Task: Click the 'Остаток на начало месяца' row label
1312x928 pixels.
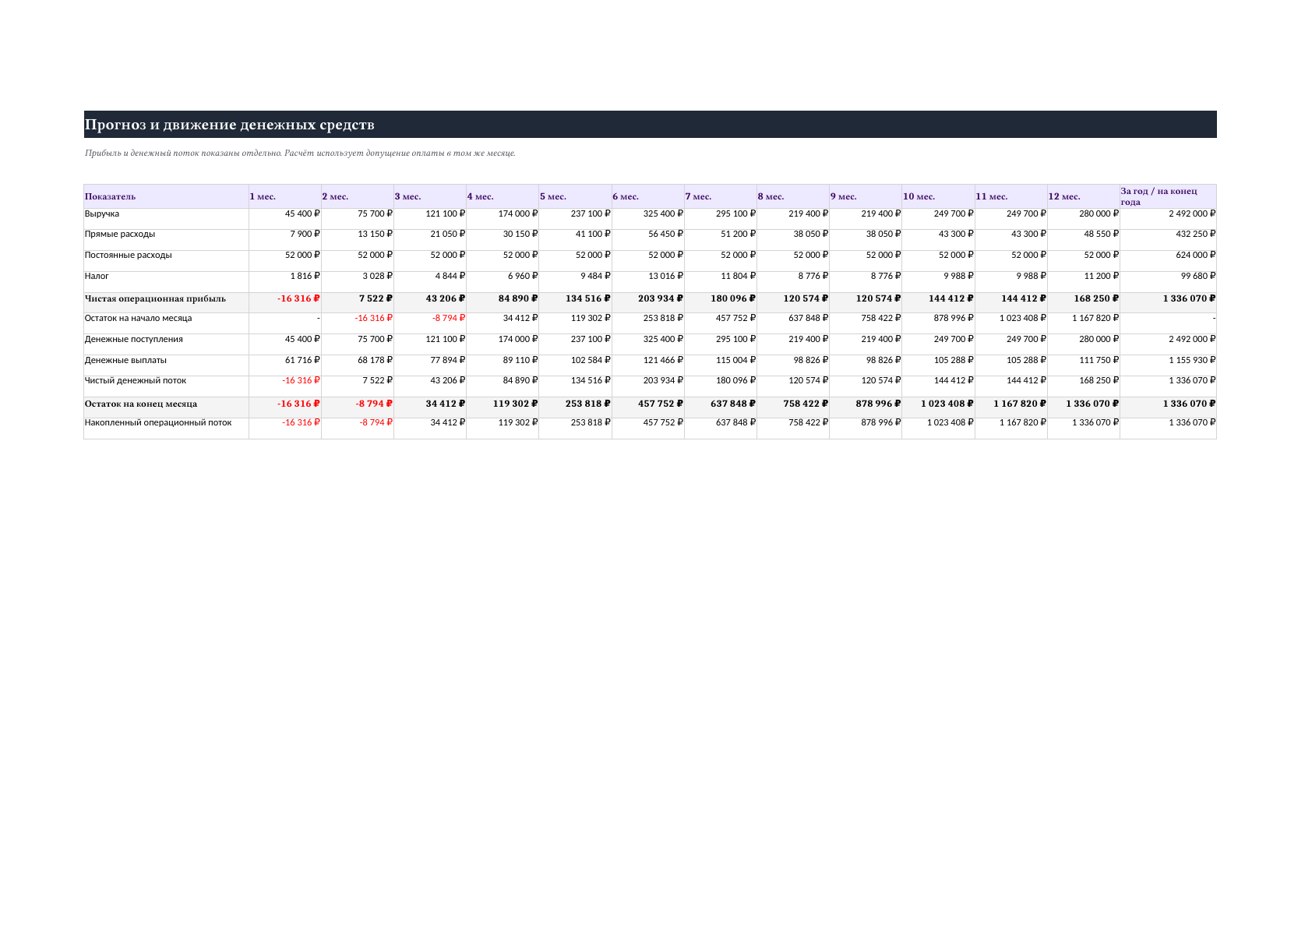Action: 138,318
